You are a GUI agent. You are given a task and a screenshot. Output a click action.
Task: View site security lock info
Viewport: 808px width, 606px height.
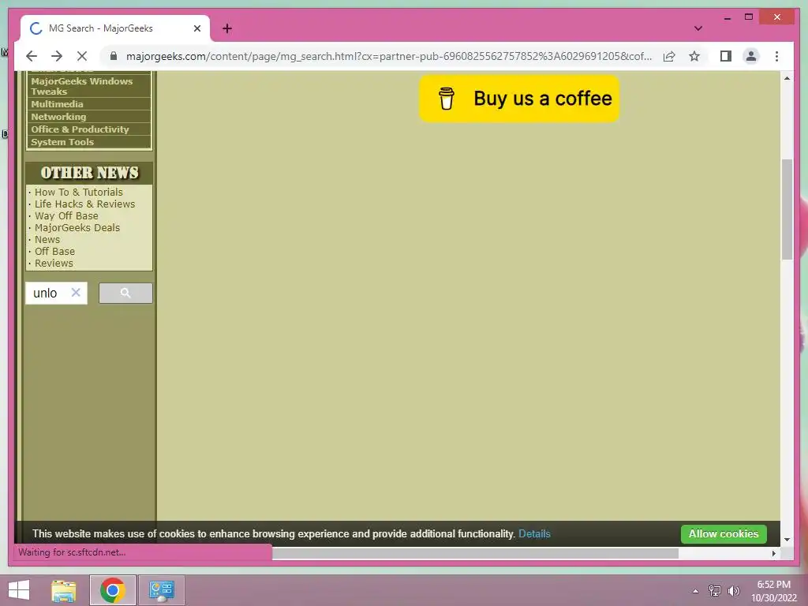click(x=114, y=56)
